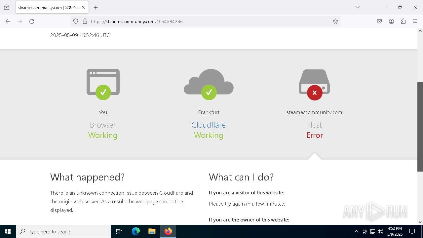Click the 2025-05-09 16:52:46 UTC timestamp
423x238 pixels.
click(80, 35)
